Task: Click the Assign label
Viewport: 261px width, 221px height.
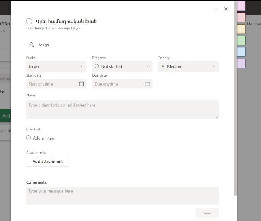Action: [43, 45]
